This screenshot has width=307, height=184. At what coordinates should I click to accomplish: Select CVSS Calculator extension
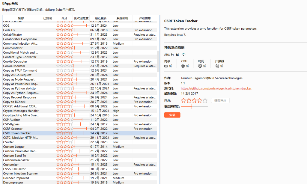coord(80,169)
